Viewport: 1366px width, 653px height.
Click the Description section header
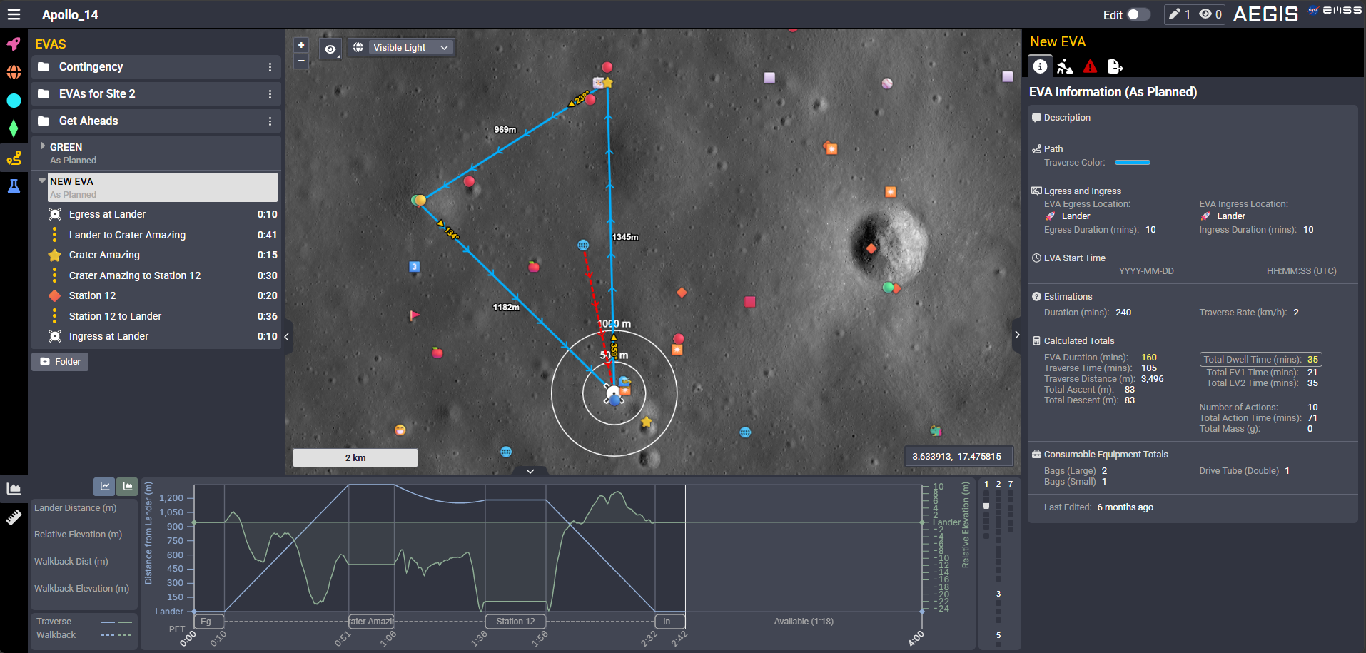(1067, 118)
